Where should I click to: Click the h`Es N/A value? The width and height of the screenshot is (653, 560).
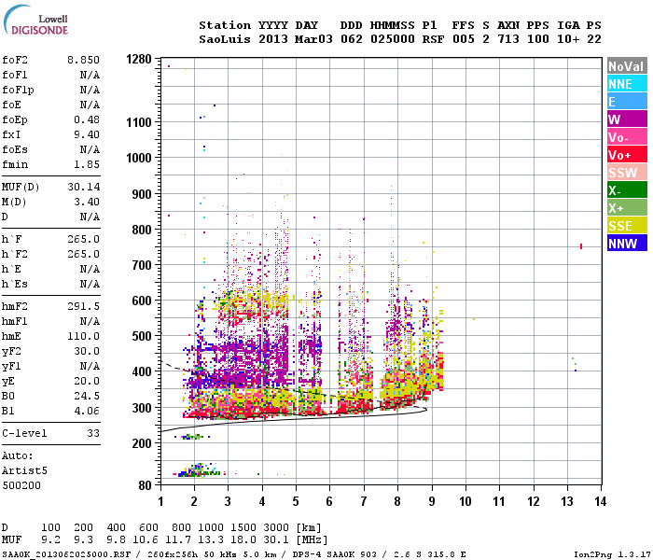click(x=90, y=284)
